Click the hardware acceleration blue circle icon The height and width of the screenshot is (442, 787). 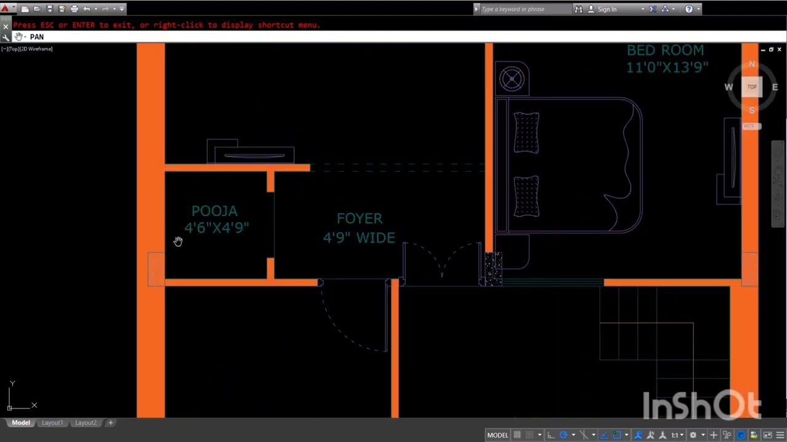click(741, 435)
